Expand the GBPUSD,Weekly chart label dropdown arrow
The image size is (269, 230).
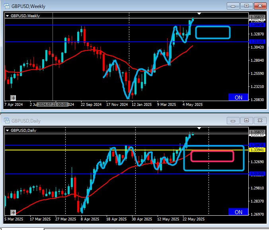[x=8, y=16]
